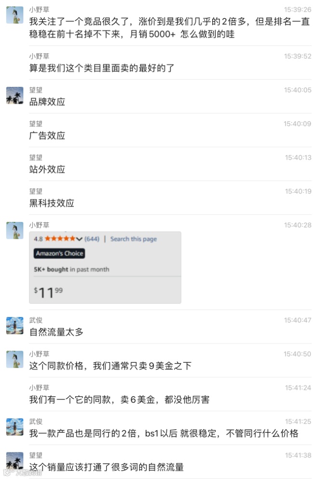The width and height of the screenshot is (314, 479).
Task: Click the Search this page link
Action: pyautogui.click(x=134, y=239)
